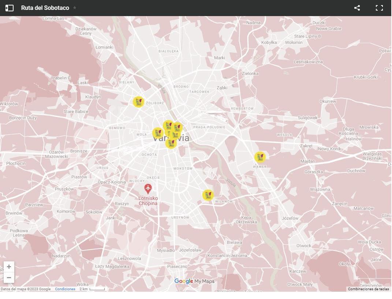Select the yellow marker north of Ochota
The width and height of the screenshot is (392, 299).
[x=171, y=143]
